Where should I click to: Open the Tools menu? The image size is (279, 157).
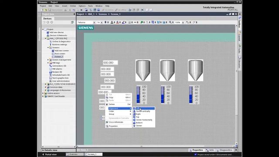coord(90,6)
